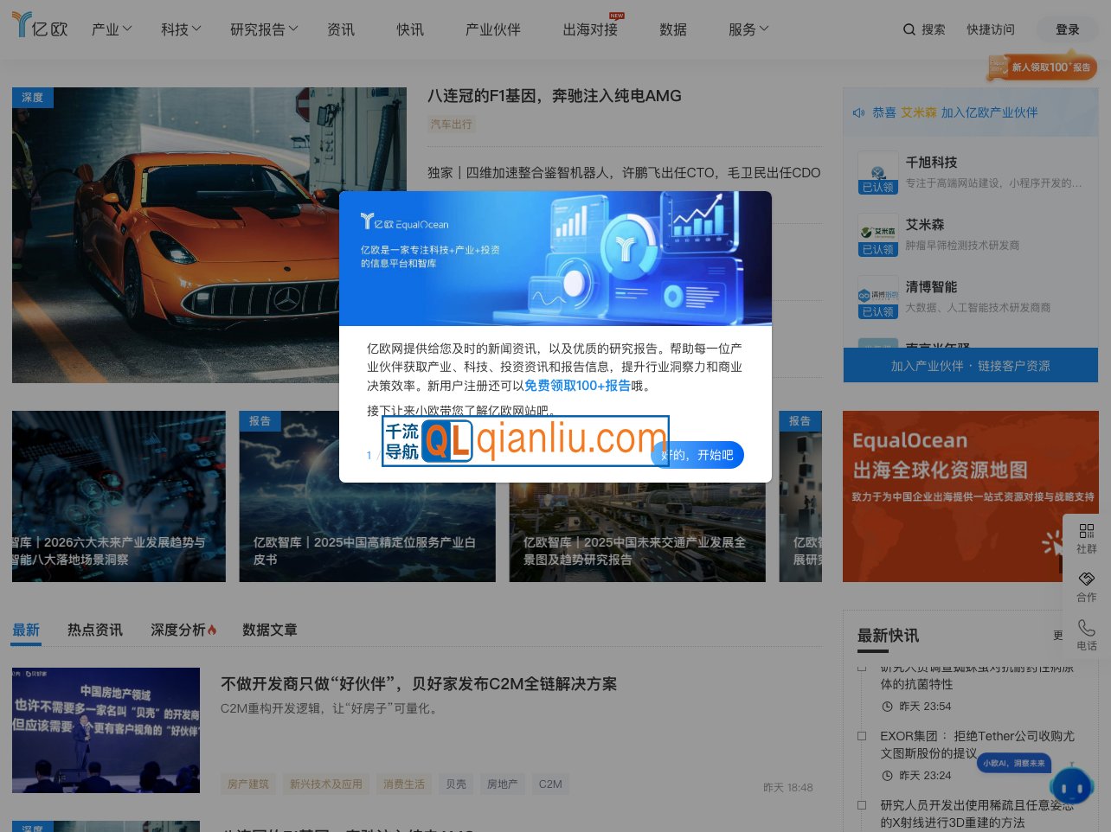Check the EXOR集团 news item checkbox
This screenshot has width=1111, height=832.
[x=862, y=735]
